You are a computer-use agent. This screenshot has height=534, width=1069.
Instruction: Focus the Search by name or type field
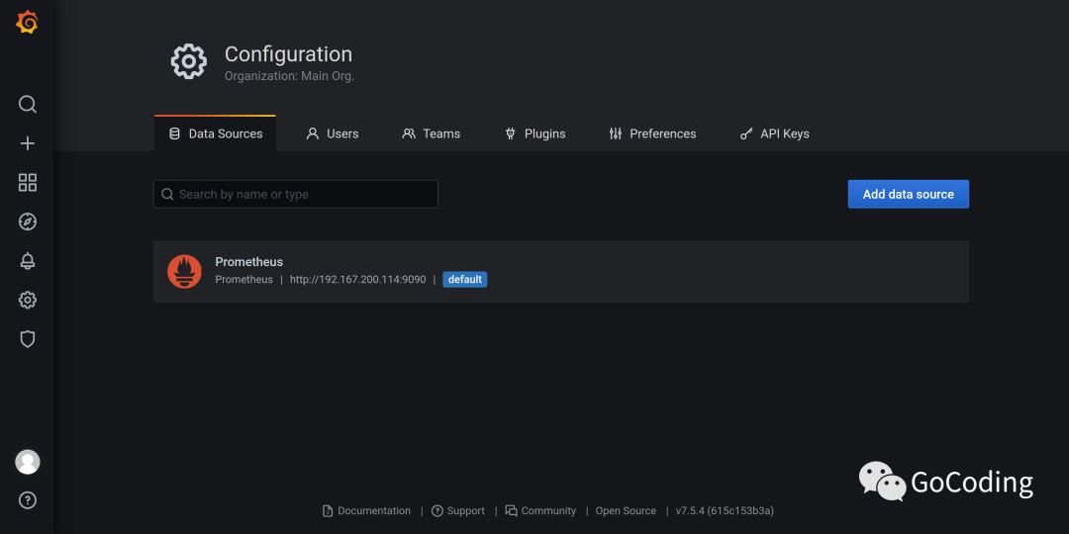(296, 194)
